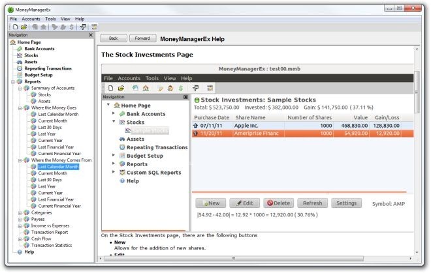Expand the Categories report node
The height and width of the screenshot is (273, 431).
(x=19, y=212)
